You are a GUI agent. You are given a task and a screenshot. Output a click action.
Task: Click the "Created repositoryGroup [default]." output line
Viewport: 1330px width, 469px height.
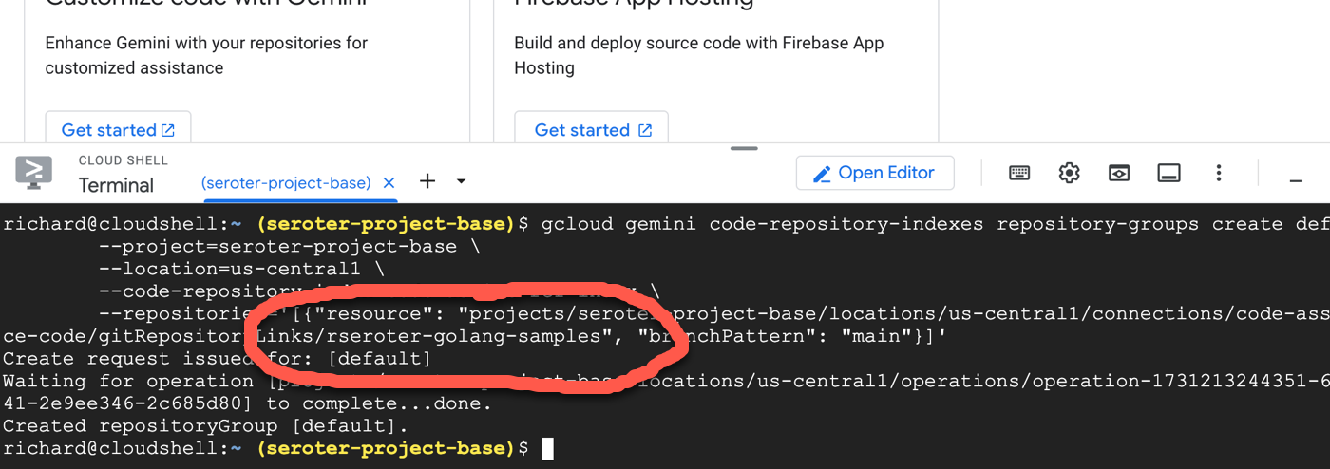205,425
